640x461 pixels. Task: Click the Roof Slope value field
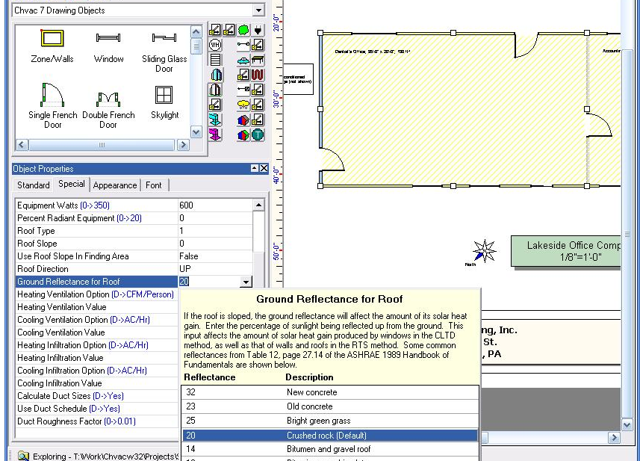pyautogui.click(x=215, y=244)
